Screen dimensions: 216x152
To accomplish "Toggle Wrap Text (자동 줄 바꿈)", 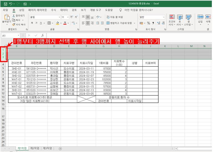I will point(115,17).
